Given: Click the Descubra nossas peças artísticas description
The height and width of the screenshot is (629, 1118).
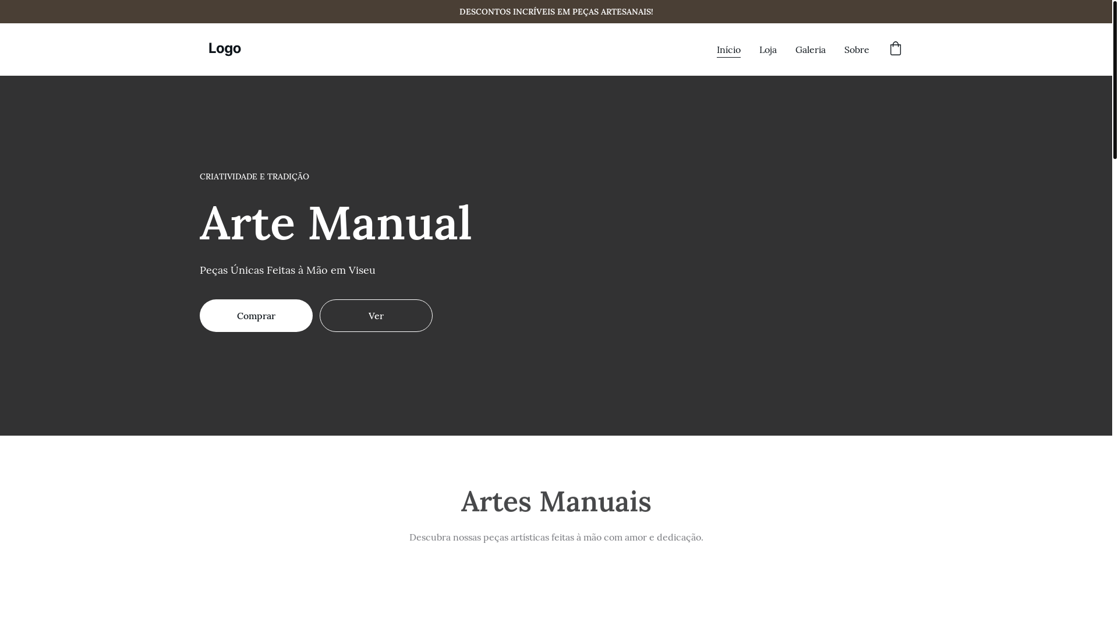Looking at the screenshot, I should coord(556,537).
